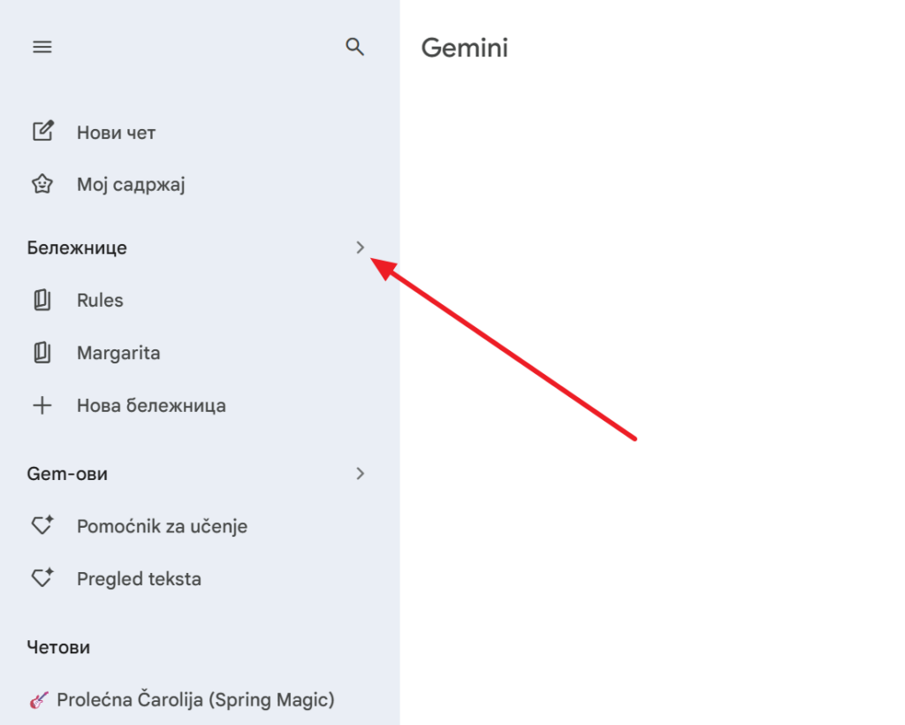Click the Мој садржај star icon

pyautogui.click(x=42, y=185)
